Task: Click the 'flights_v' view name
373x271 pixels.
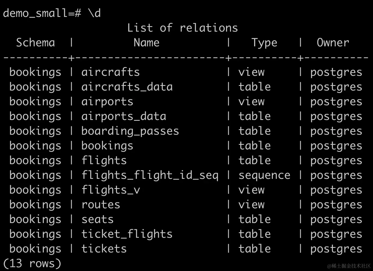Action: click(x=111, y=190)
